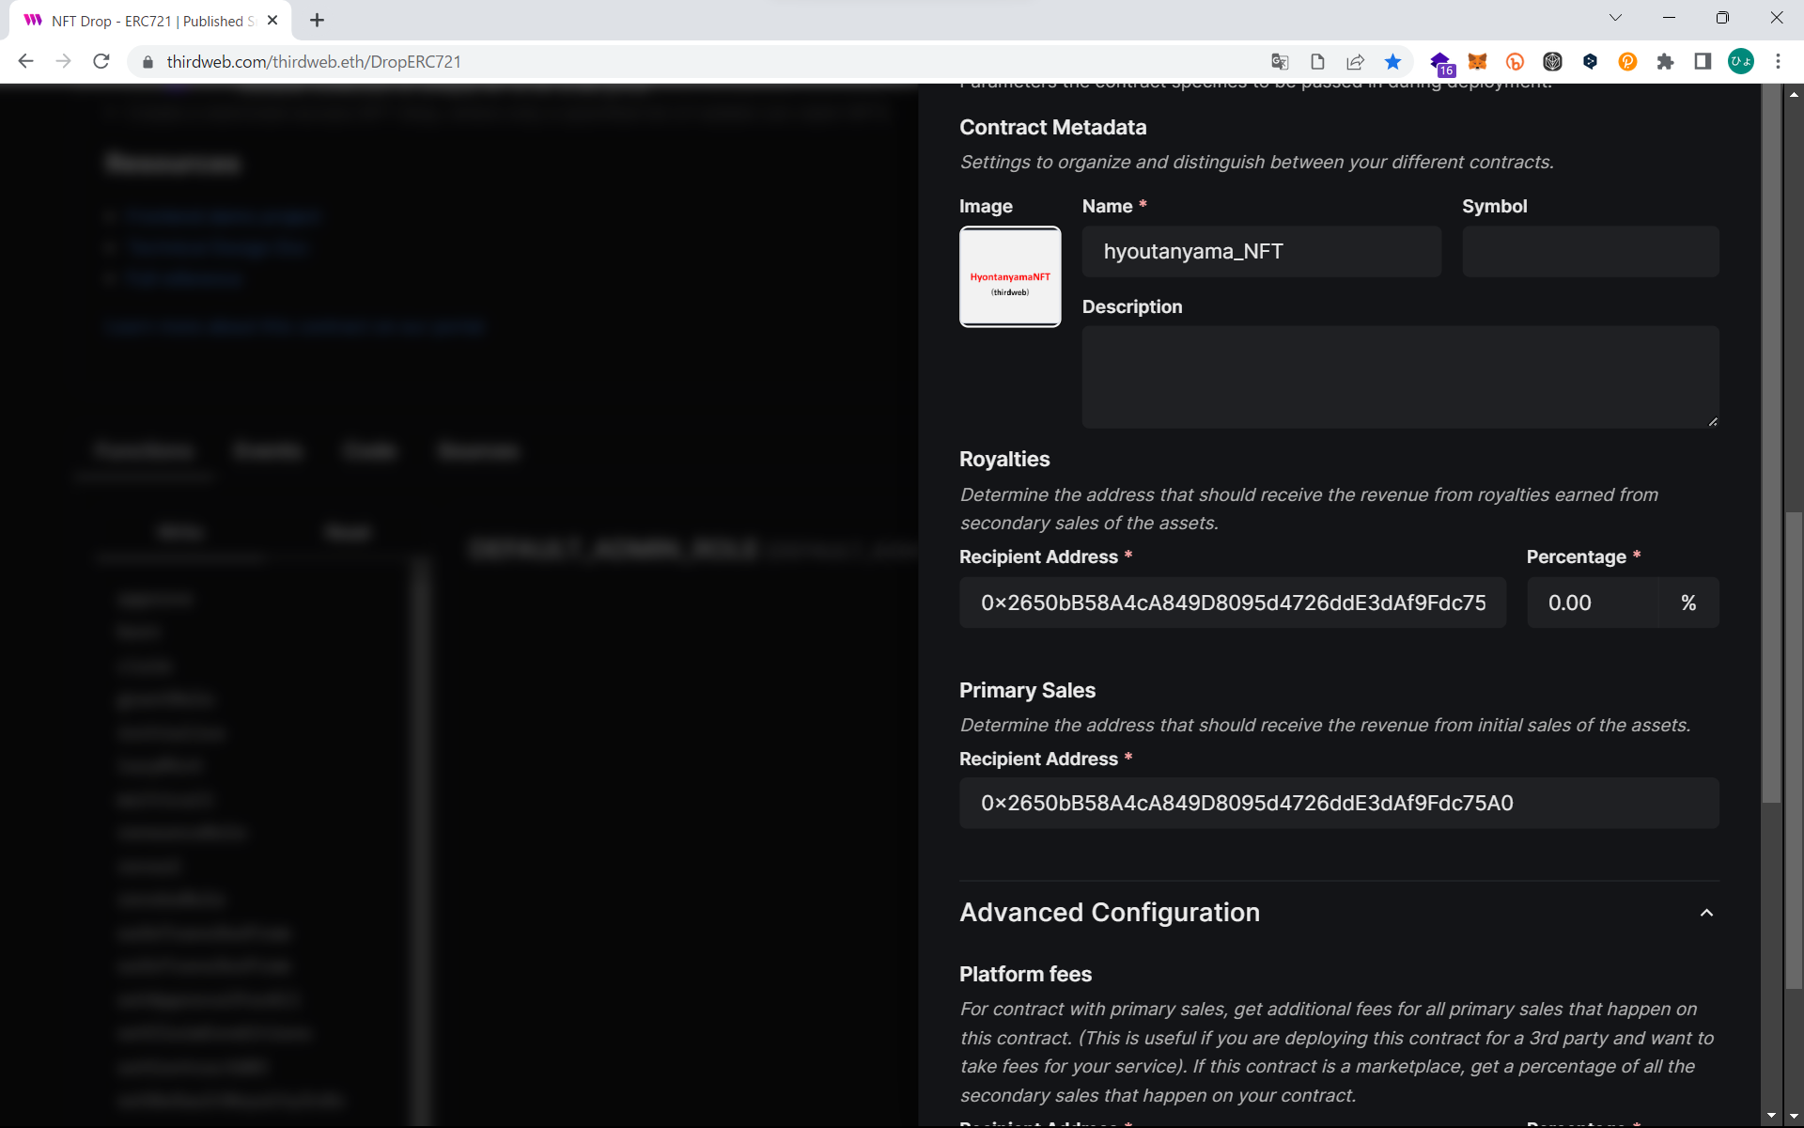Open a new browser tab
This screenshot has height=1128, width=1804.
317,21
